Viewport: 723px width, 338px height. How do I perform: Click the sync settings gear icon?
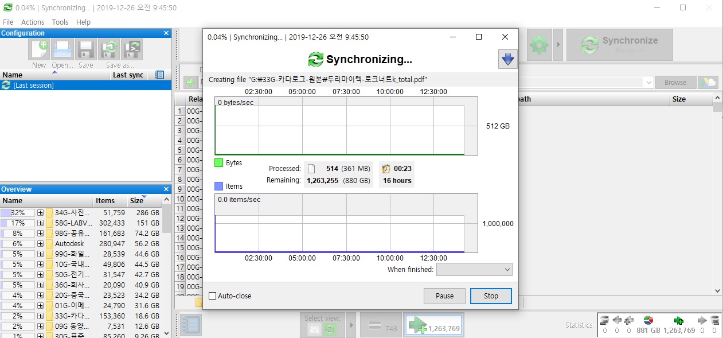[x=538, y=45]
